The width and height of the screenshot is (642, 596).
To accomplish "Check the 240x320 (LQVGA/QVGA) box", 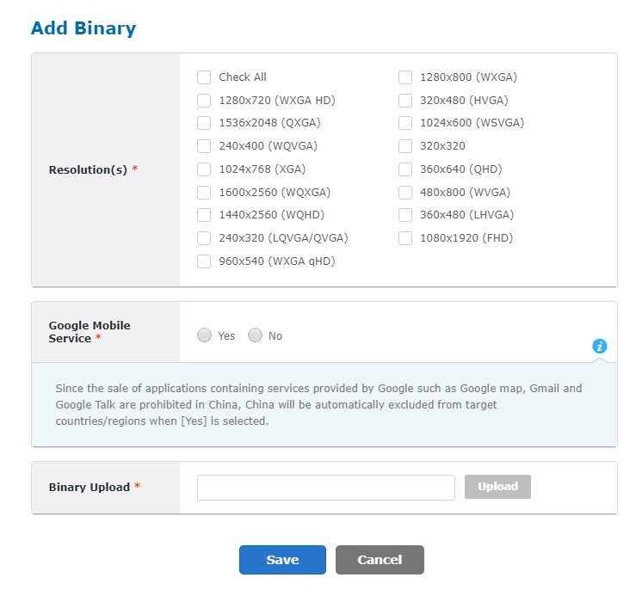I will [204, 238].
